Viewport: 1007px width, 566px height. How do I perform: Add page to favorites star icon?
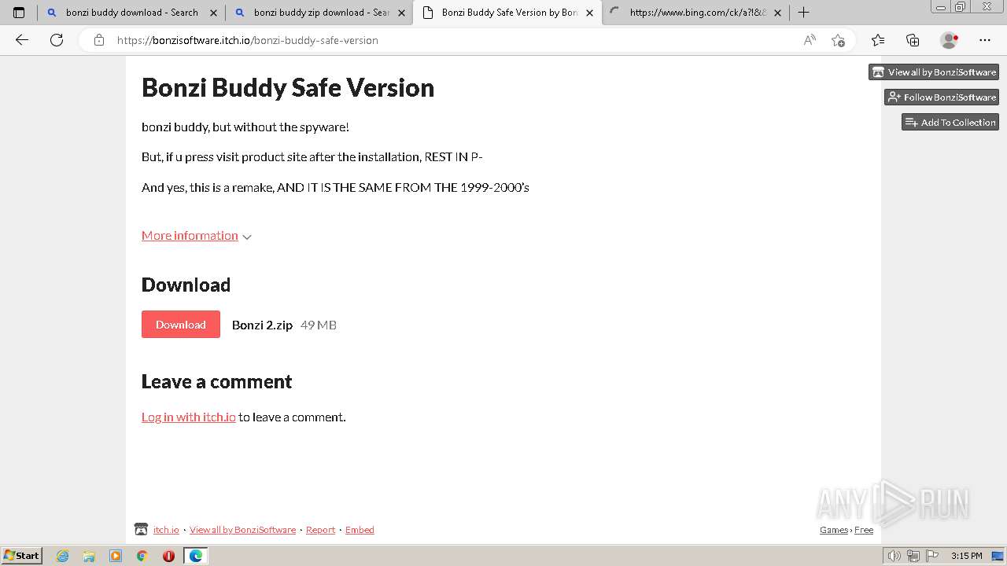(x=838, y=40)
